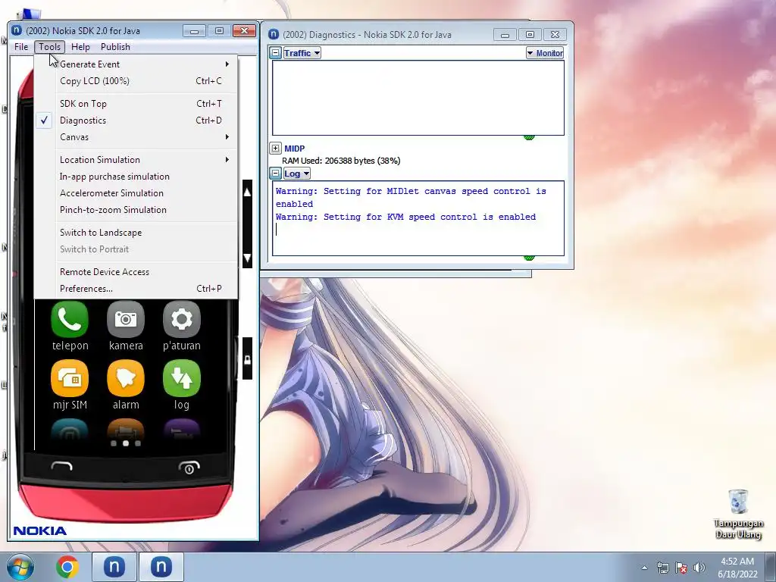Screen dimensions: 776x582
Task: Tap the emulator power/end key icon
Action: click(x=189, y=467)
